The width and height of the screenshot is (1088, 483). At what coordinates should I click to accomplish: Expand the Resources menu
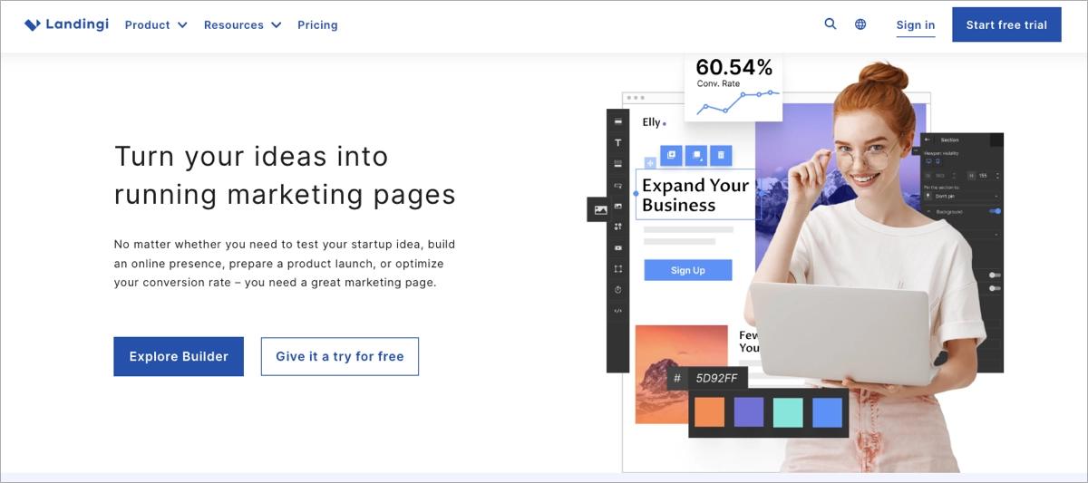242,25
